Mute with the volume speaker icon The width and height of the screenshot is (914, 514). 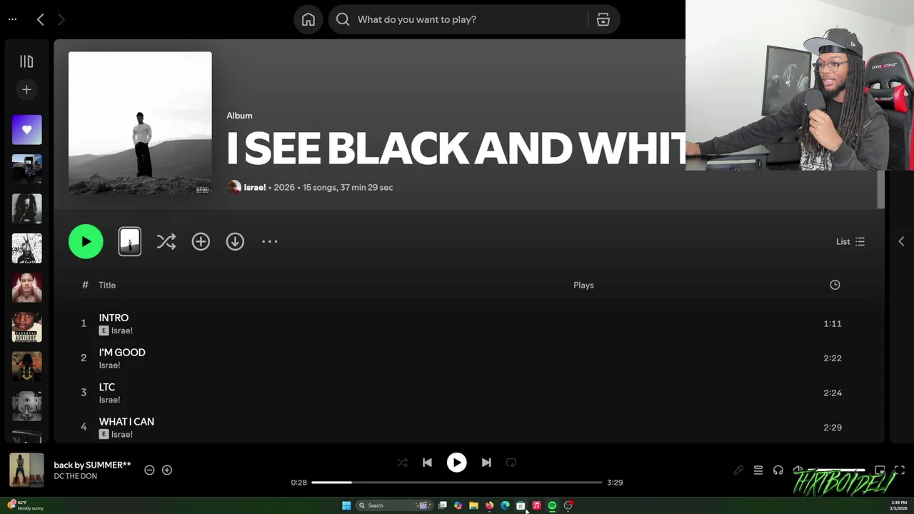click(x=798, y=470)
